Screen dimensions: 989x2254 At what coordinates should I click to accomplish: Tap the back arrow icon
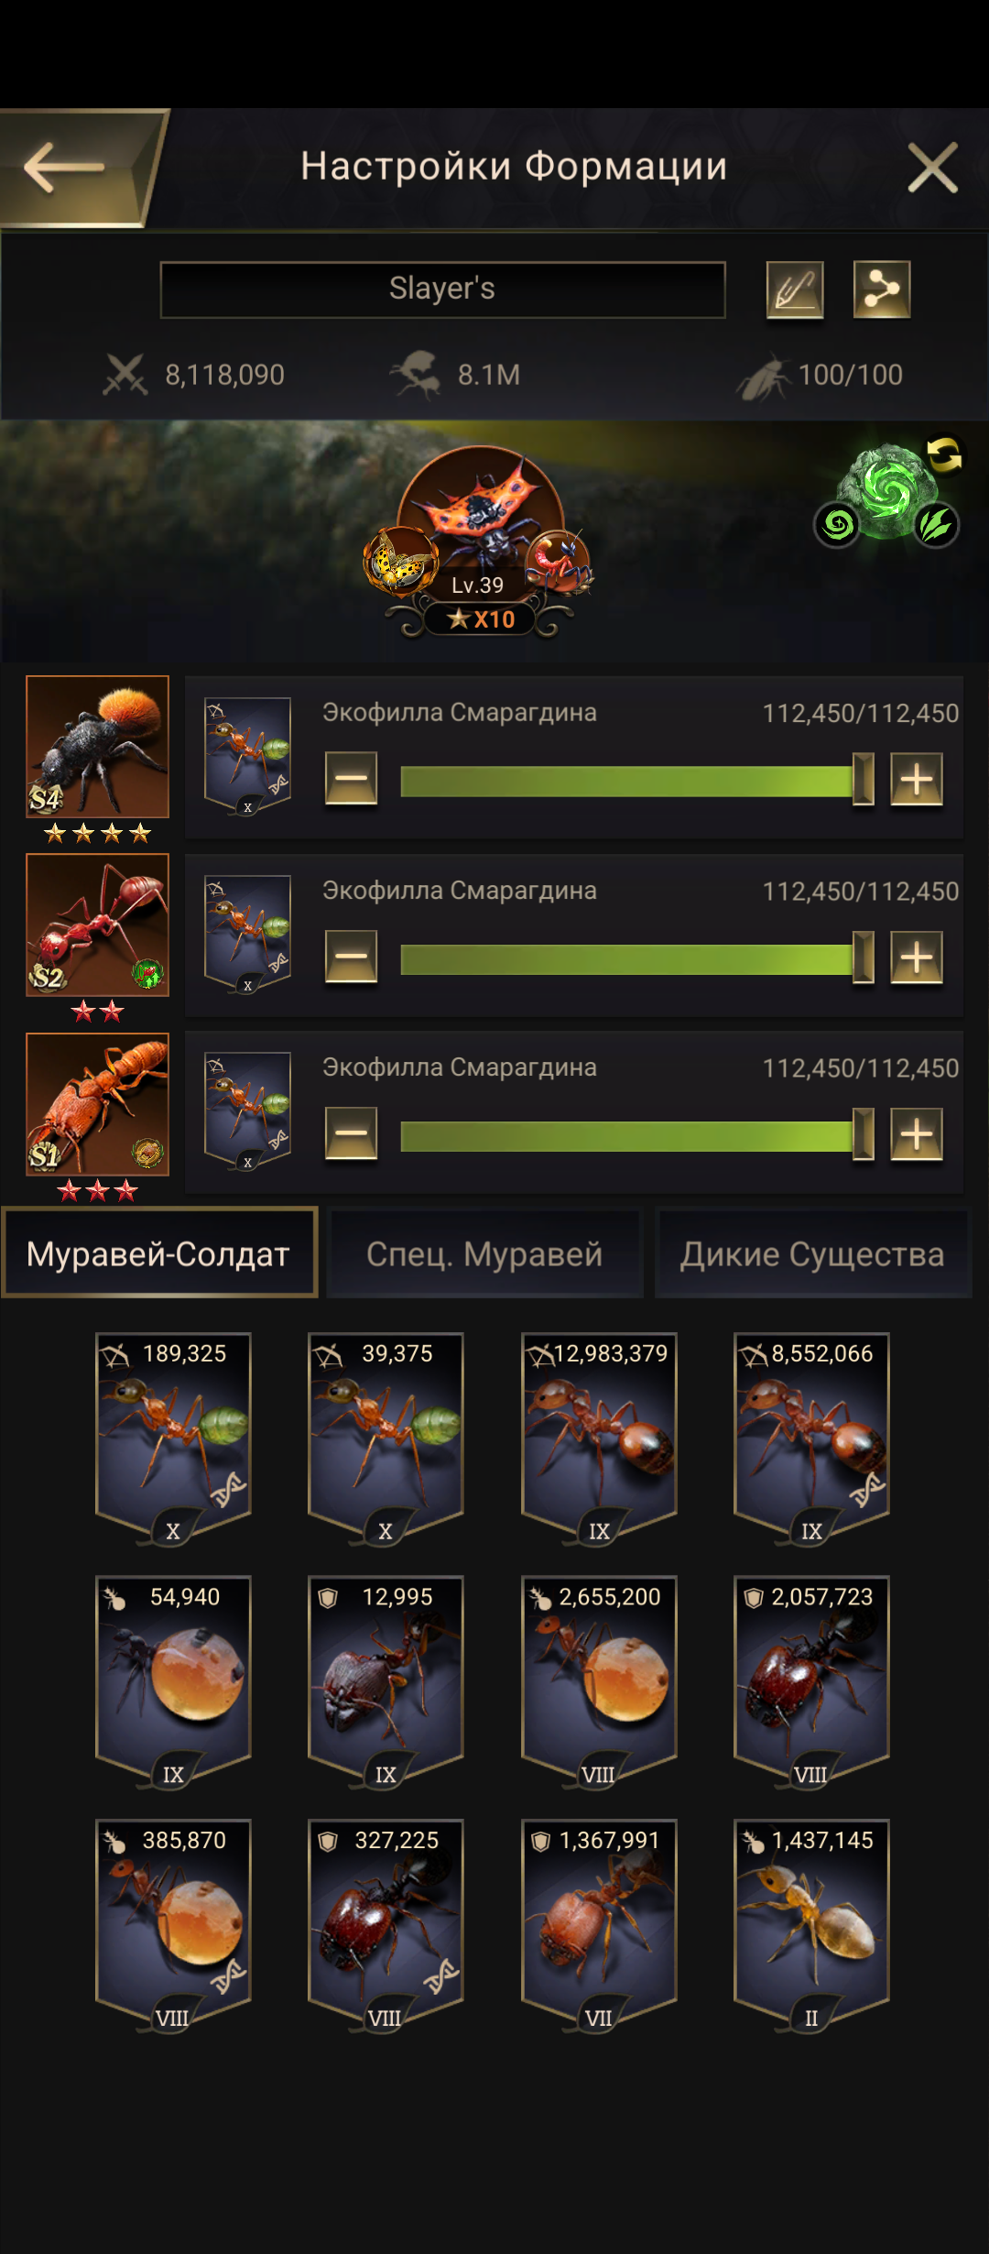[64, 168]
